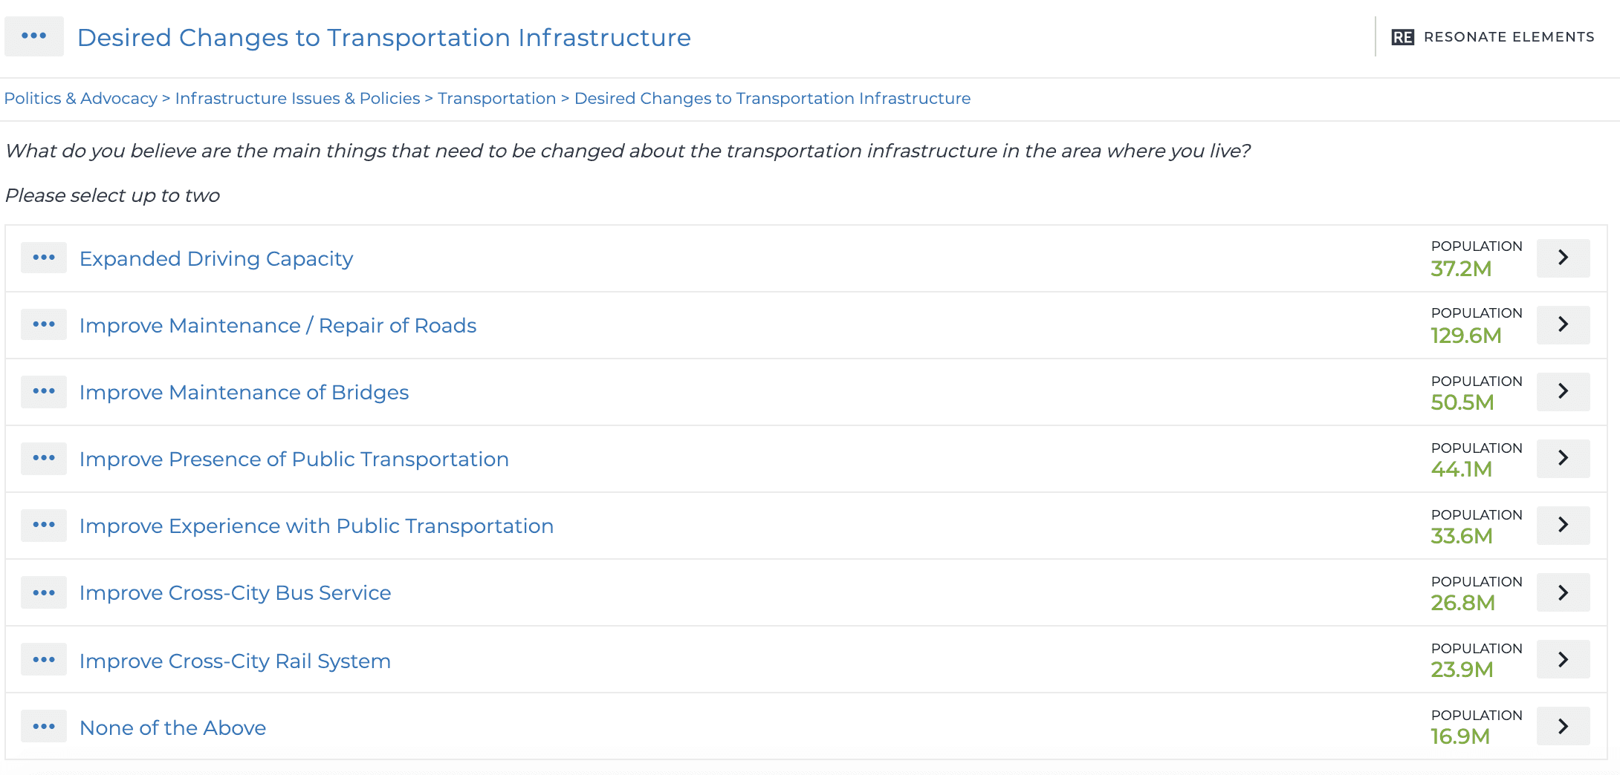Open the Politics & Advocacy breadcrumb
Screen dimensions: 1620x775
tap(80, 98)
